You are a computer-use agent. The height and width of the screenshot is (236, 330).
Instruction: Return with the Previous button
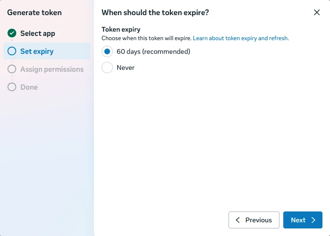(254, 220)
